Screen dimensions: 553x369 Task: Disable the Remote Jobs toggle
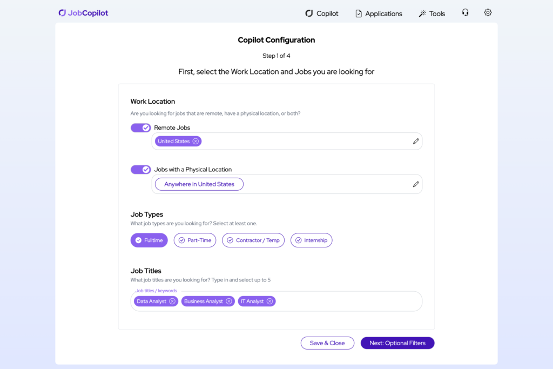[x=140, y=128]
